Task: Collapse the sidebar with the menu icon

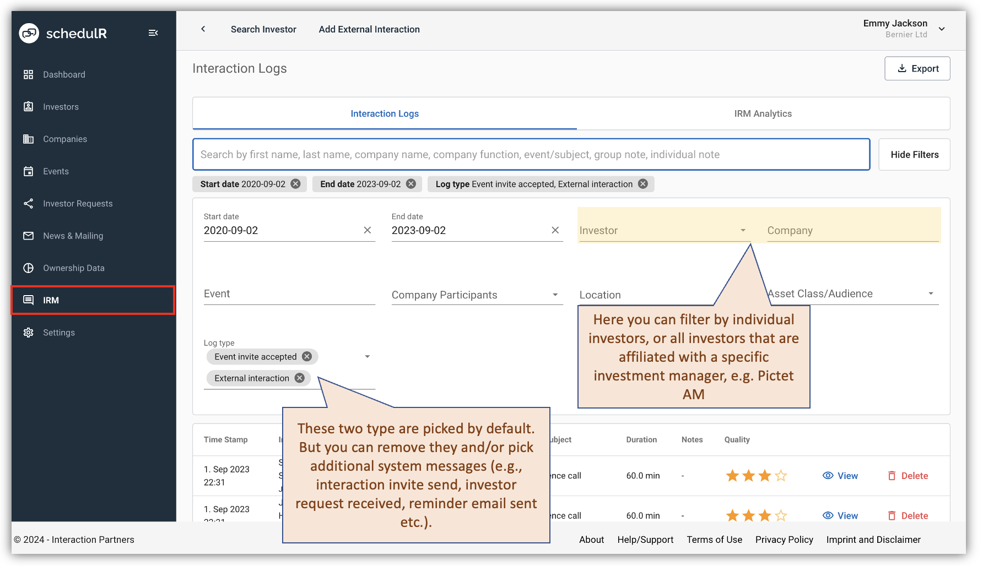Action: pyautogui.click(x=153, y=33)
